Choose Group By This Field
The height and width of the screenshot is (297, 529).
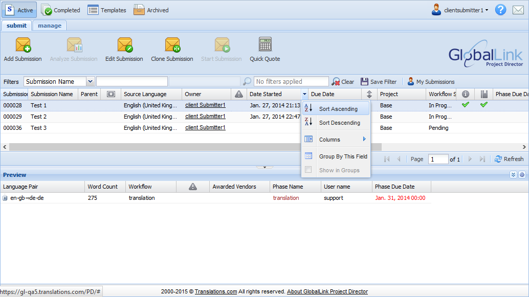pos(336,156)
